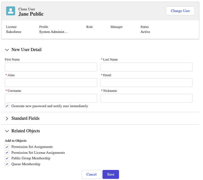
Task: Toggle Permission Set License Assignments checkbox
Action: click(x=7, y=153)
